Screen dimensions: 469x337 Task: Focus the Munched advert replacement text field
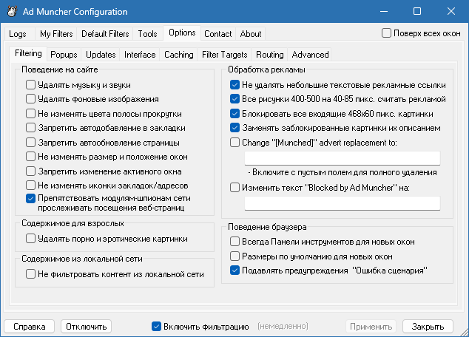point(343,158)
